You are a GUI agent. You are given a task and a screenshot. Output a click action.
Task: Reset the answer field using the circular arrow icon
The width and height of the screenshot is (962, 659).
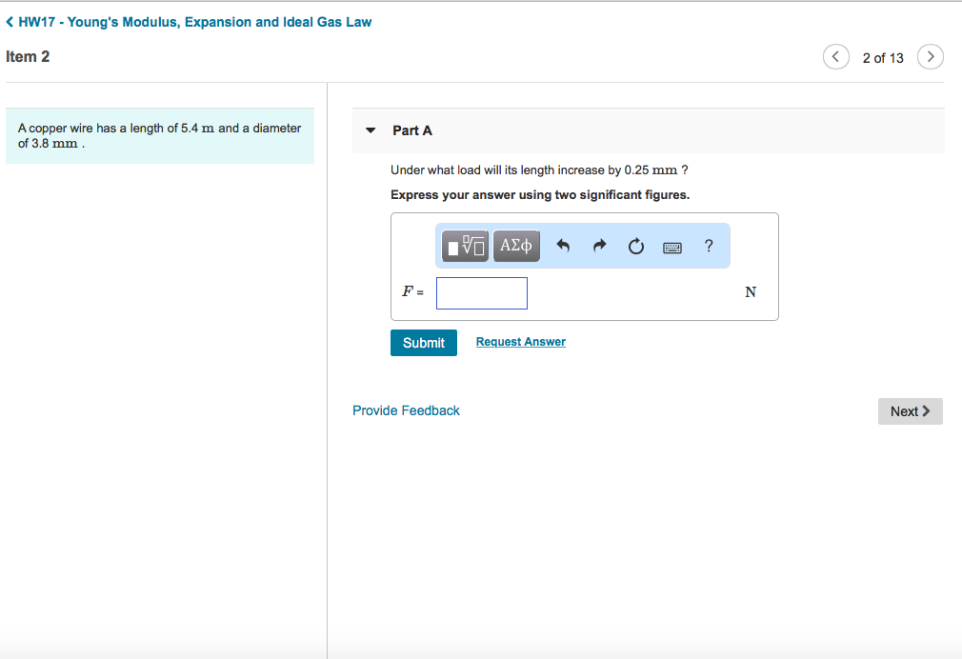click(x=635, y=246)
